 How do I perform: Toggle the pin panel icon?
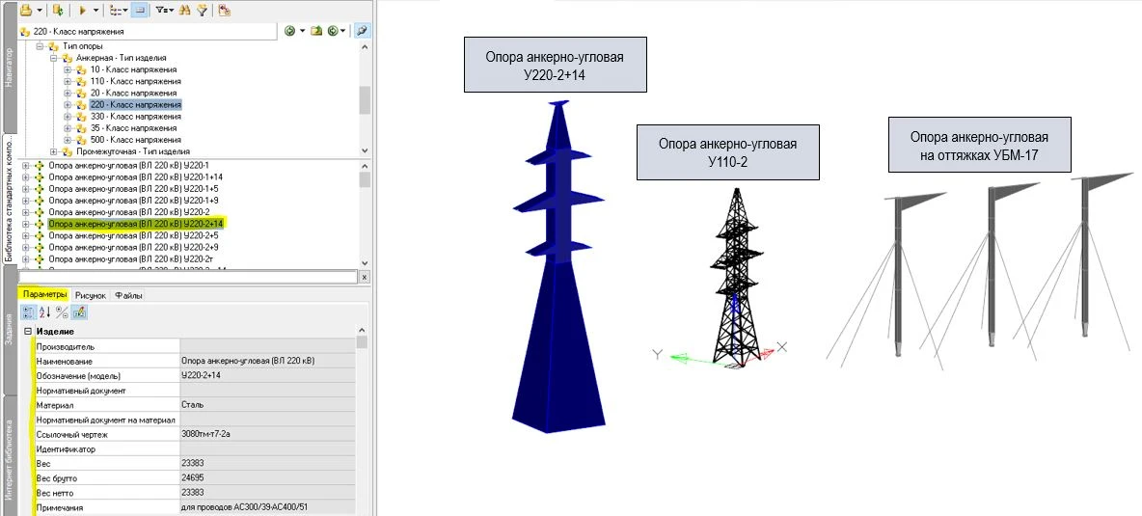(x=362, y=31)
